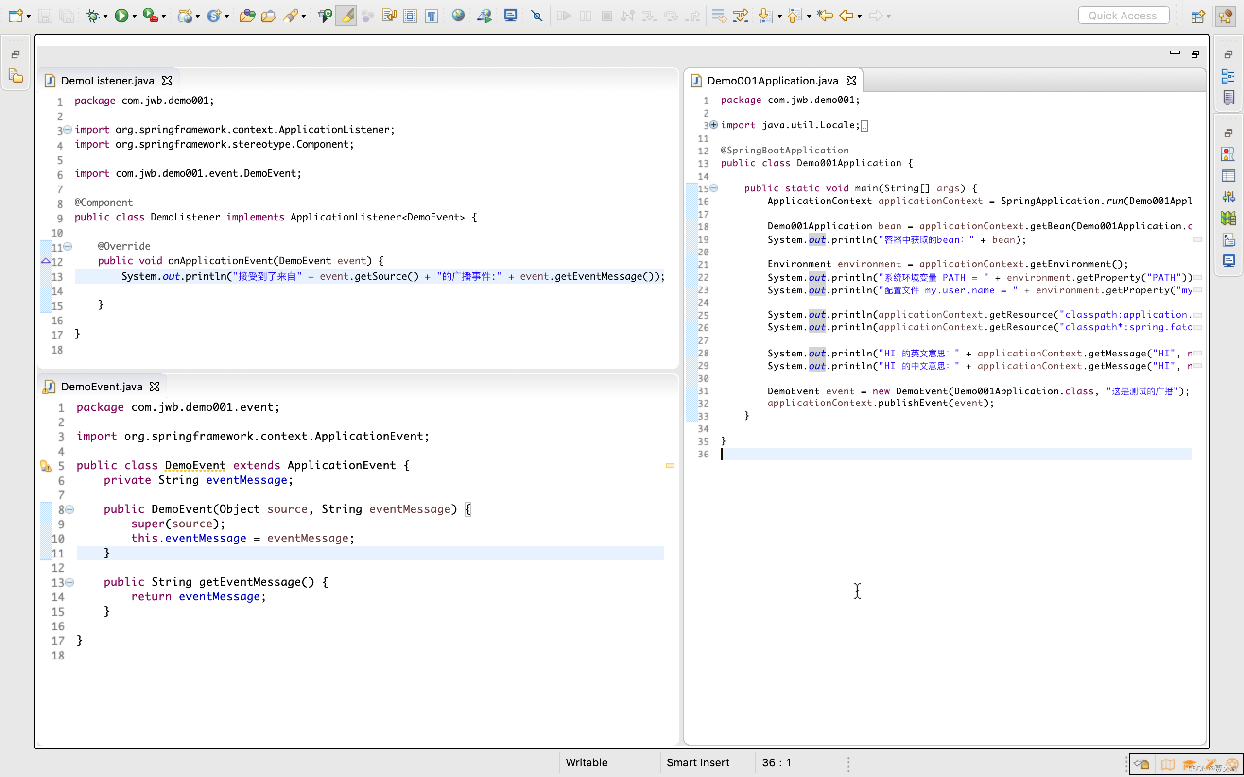Click the Run External Tools icon
1244x777 pixels.
coord(150,16)
